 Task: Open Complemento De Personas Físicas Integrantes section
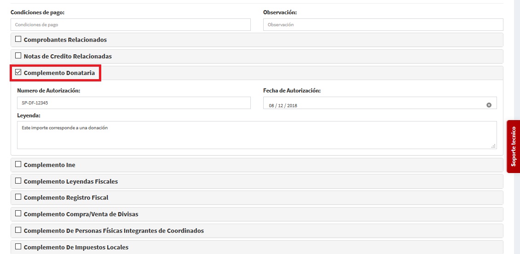point(18,230)
